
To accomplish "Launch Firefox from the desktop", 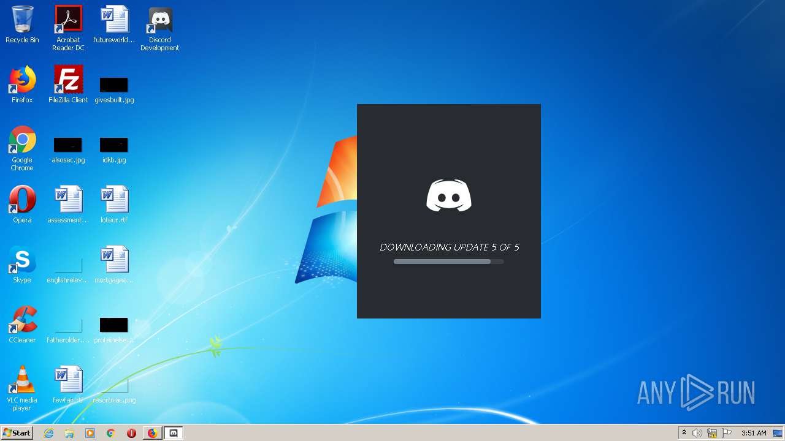I will (22, 85).
